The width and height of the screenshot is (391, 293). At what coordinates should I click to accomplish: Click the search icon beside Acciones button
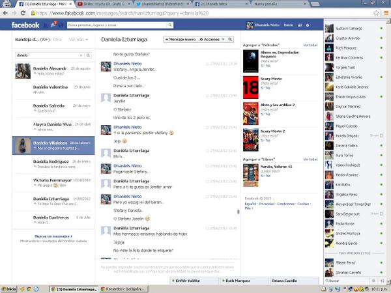pyautogui.click(x=230, y=39)
